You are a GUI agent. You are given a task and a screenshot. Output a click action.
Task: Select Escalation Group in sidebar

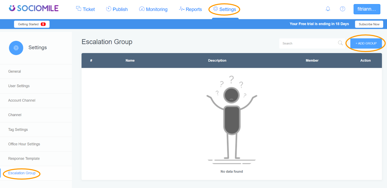click(36, 173)
